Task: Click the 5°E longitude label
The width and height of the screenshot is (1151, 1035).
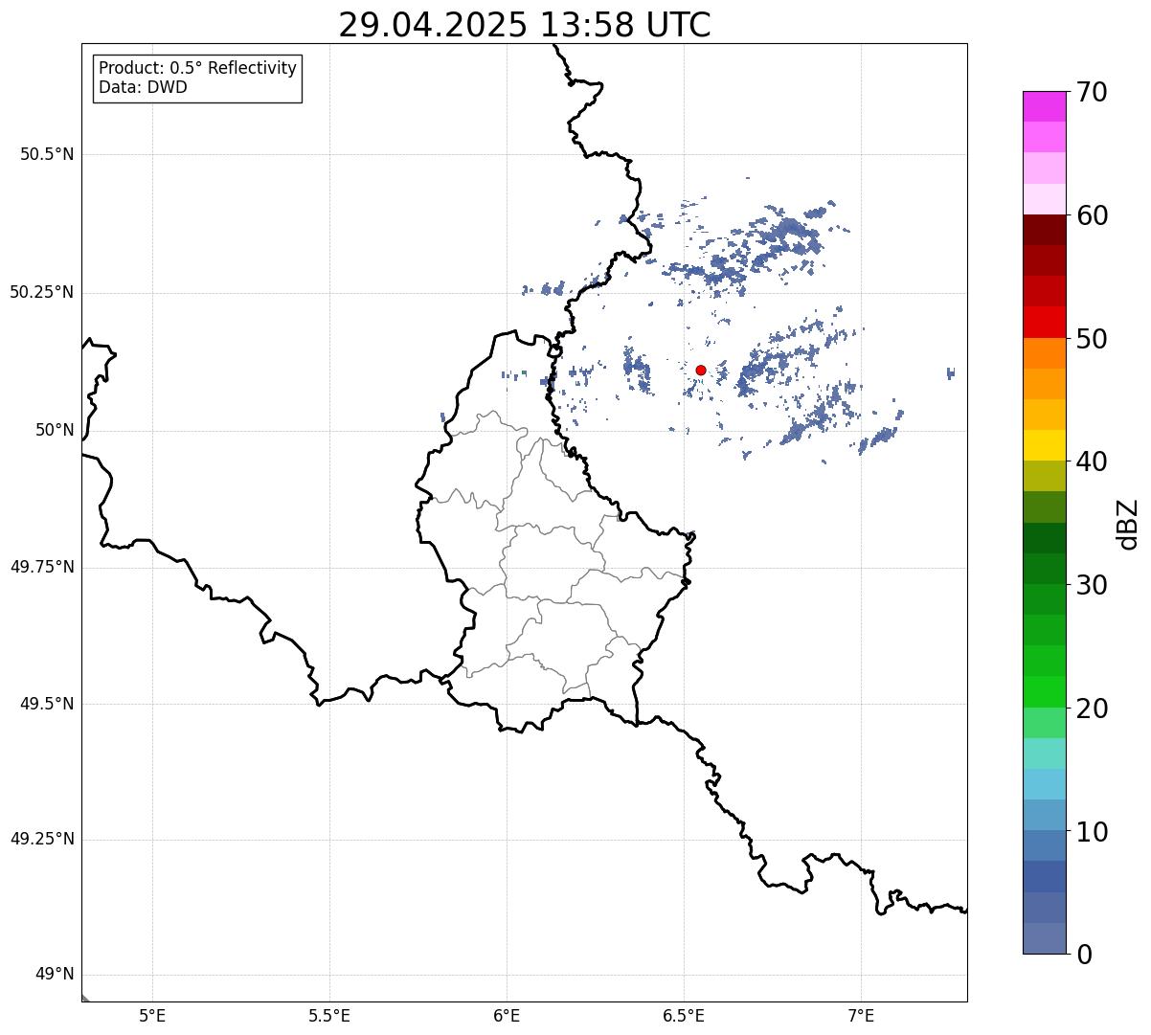Action: 152,1016
